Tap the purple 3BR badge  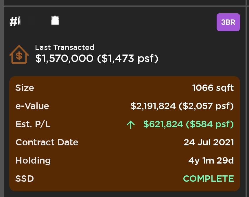point(228,22)
